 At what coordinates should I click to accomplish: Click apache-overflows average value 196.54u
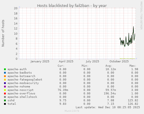pyautogui.click(x=110, y=94)
